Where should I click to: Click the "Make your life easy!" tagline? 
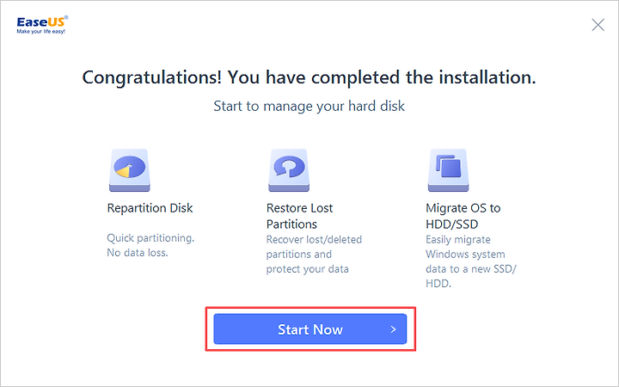[x=40, y=32]
